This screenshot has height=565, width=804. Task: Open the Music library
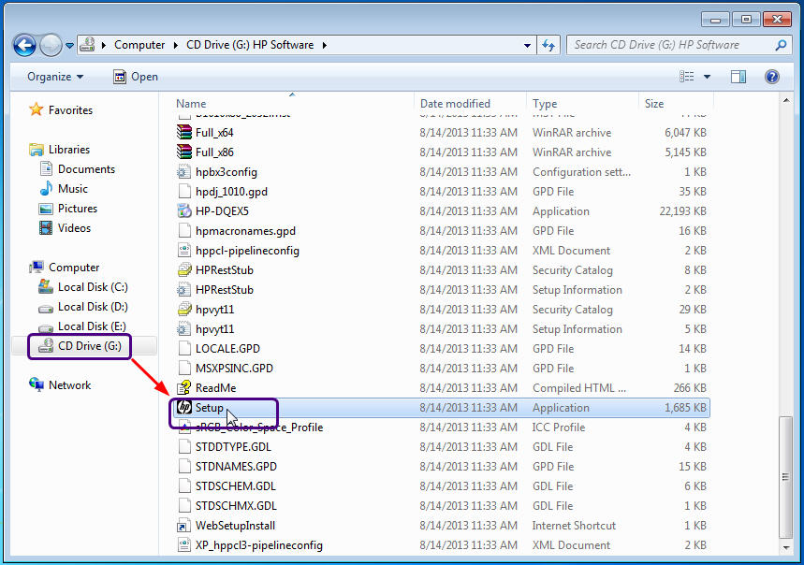[x=64, y=189]
